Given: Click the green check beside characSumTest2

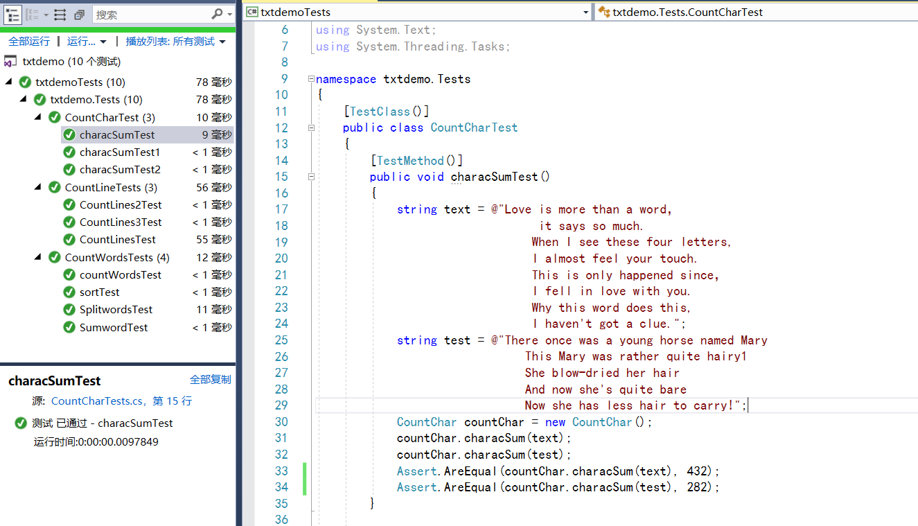Looking at the screenshot, I should click(x=69, y=170).
